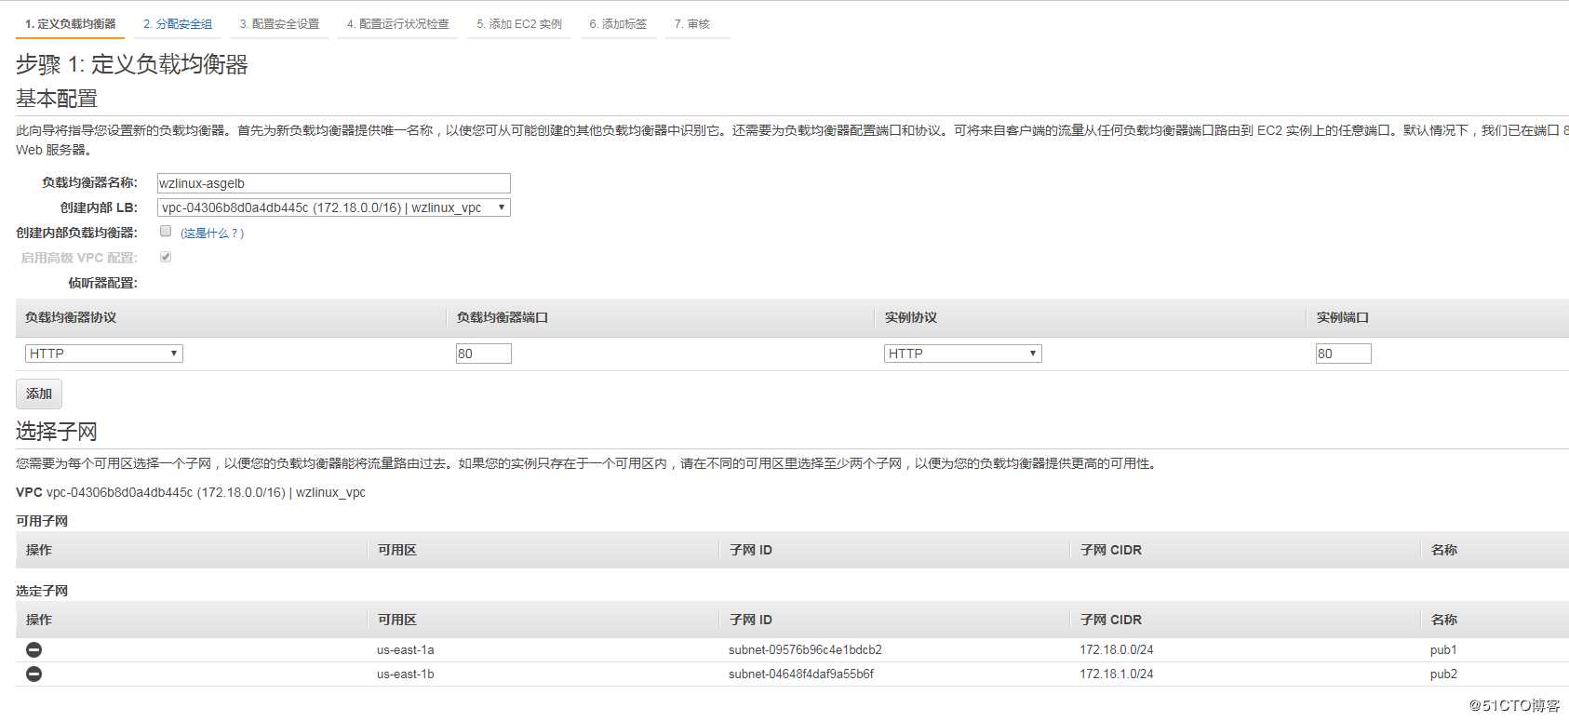The image size is (1569, 721).
Task: Click the us-east-1a availability zone cell
Action: [x=406, y=649]
